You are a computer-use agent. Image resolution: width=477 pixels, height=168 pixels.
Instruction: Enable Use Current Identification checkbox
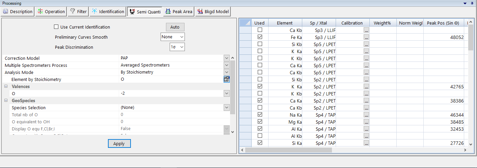coord(56,27)
